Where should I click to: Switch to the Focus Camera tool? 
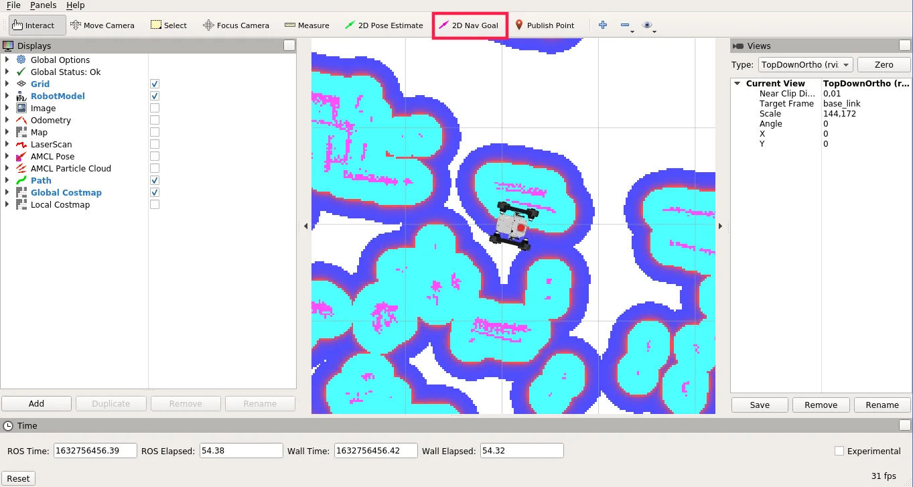[x=236, y=25]
